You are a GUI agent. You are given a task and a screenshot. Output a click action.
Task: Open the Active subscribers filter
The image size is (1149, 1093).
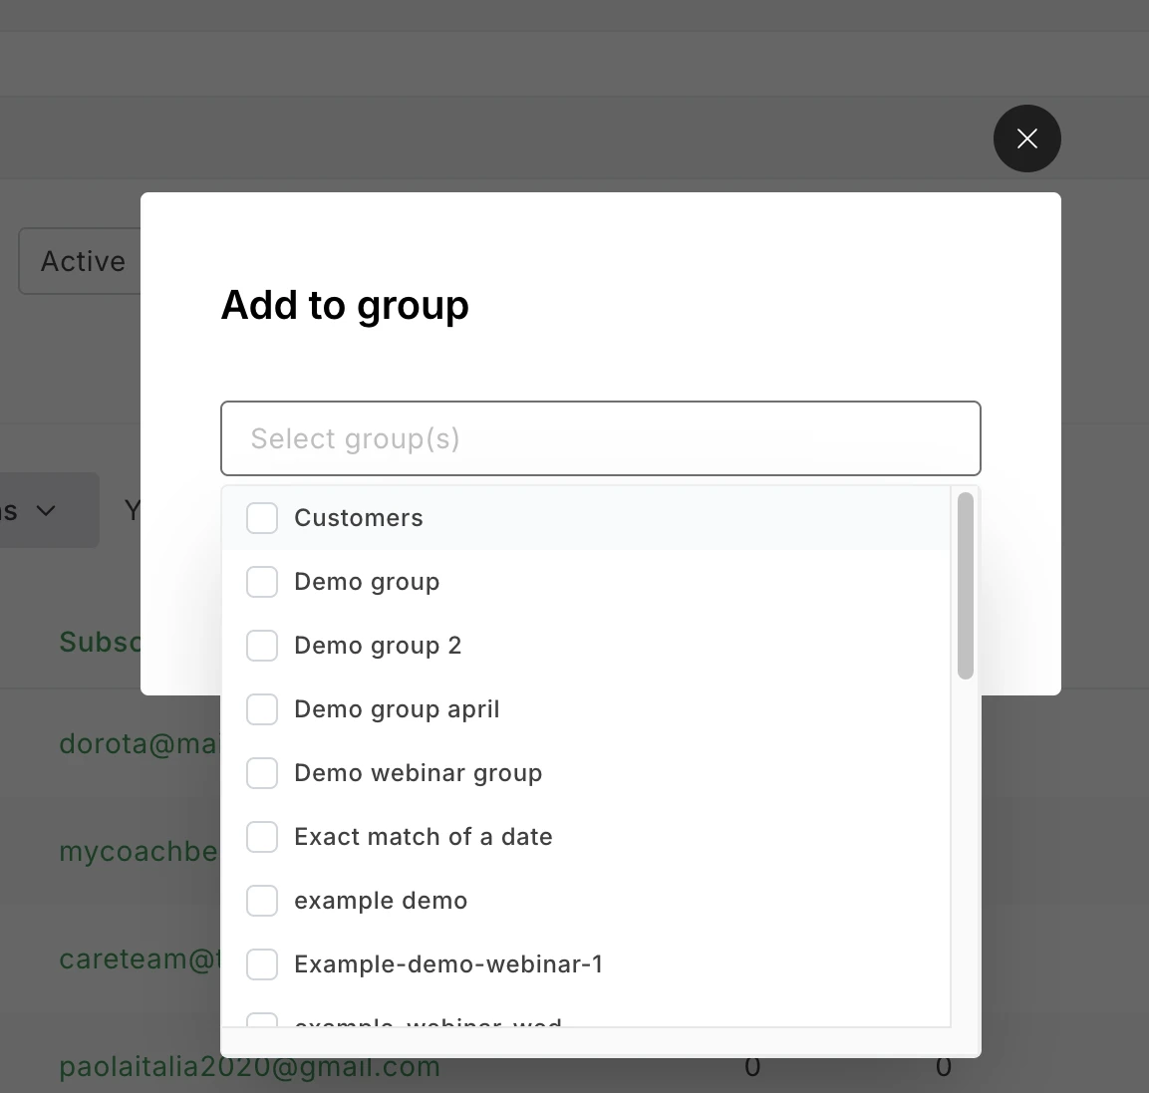82,261
